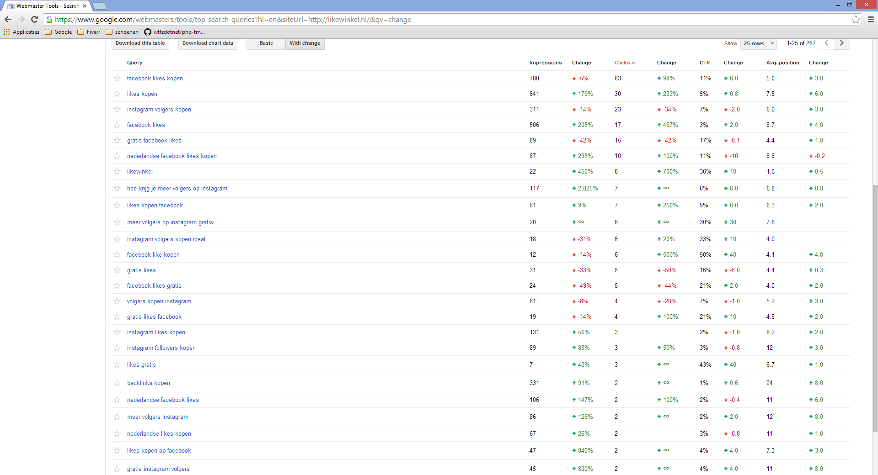Star the 'facebook likes kopen' query
This screenshot has height=475, width=878.
click(x=117, y=79)
